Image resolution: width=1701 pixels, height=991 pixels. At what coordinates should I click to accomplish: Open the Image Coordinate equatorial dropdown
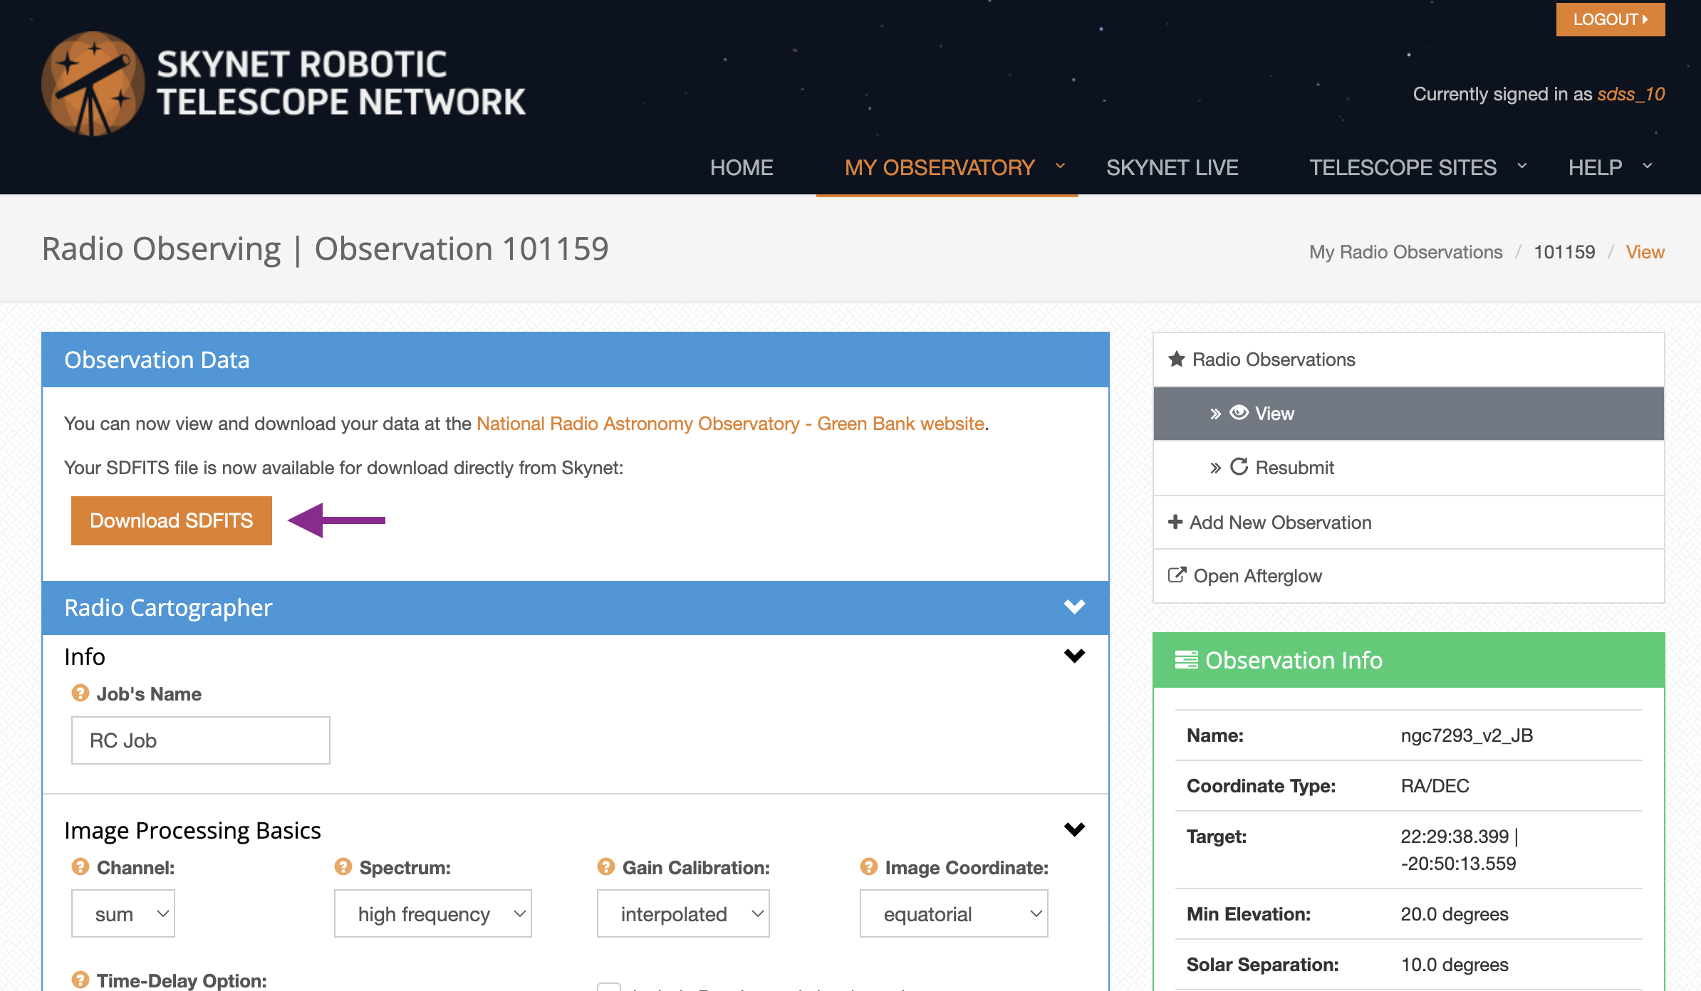point(954,913)
